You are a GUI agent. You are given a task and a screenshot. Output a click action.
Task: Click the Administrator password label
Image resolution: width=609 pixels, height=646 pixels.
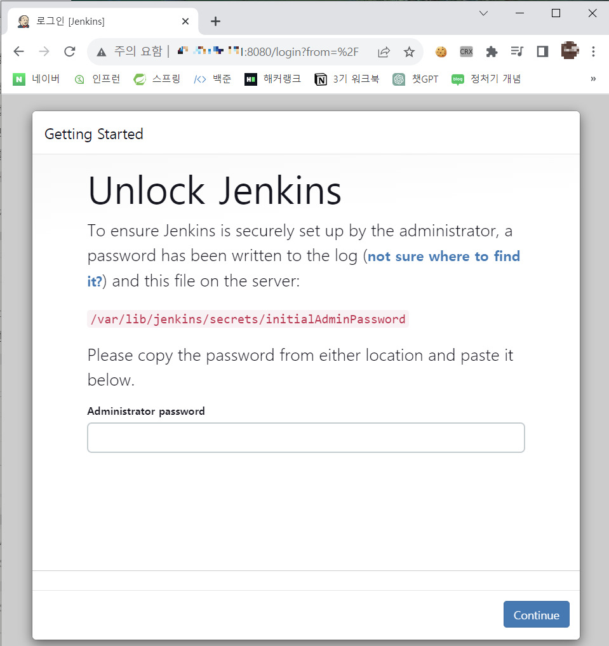146,411
